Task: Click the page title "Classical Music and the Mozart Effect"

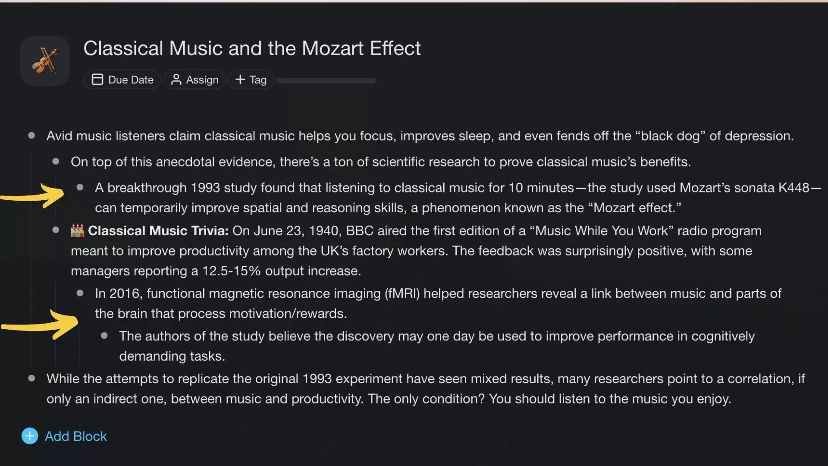Action: click(x=252, y=48)
